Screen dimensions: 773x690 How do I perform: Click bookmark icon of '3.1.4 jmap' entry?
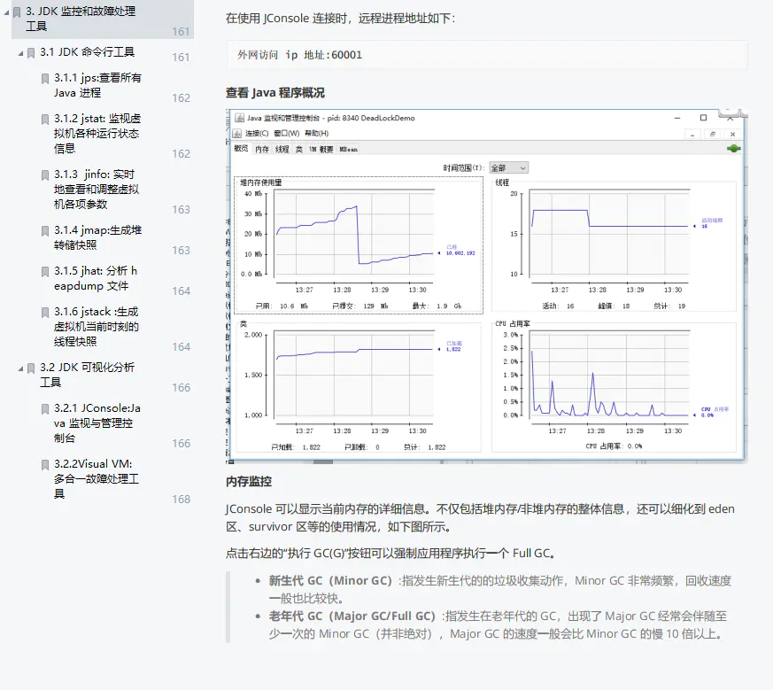(45, 231)
